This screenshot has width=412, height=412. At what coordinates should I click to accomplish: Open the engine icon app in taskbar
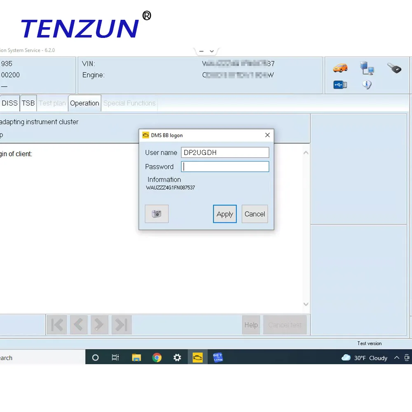198,358
